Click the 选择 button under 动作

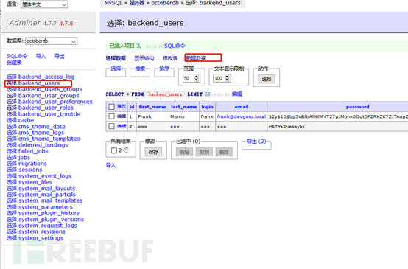tap(266, 79)
